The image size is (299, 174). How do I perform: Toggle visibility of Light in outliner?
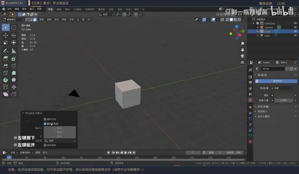295,35
